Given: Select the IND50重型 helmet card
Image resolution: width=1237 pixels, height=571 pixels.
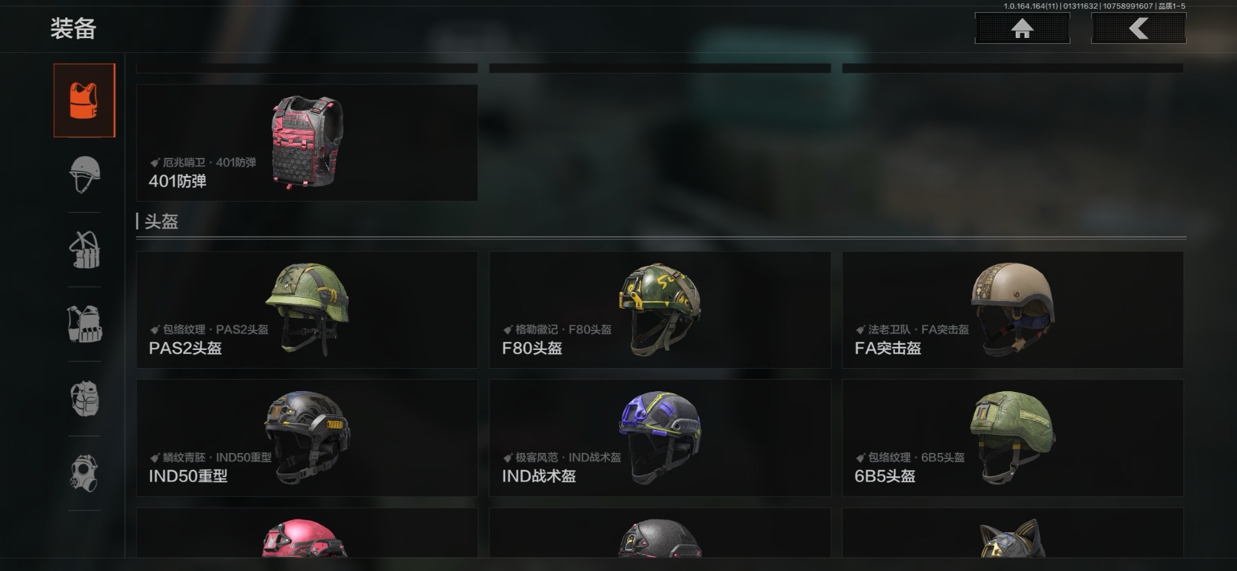Looking at the screenshot, I should point(307,438).
